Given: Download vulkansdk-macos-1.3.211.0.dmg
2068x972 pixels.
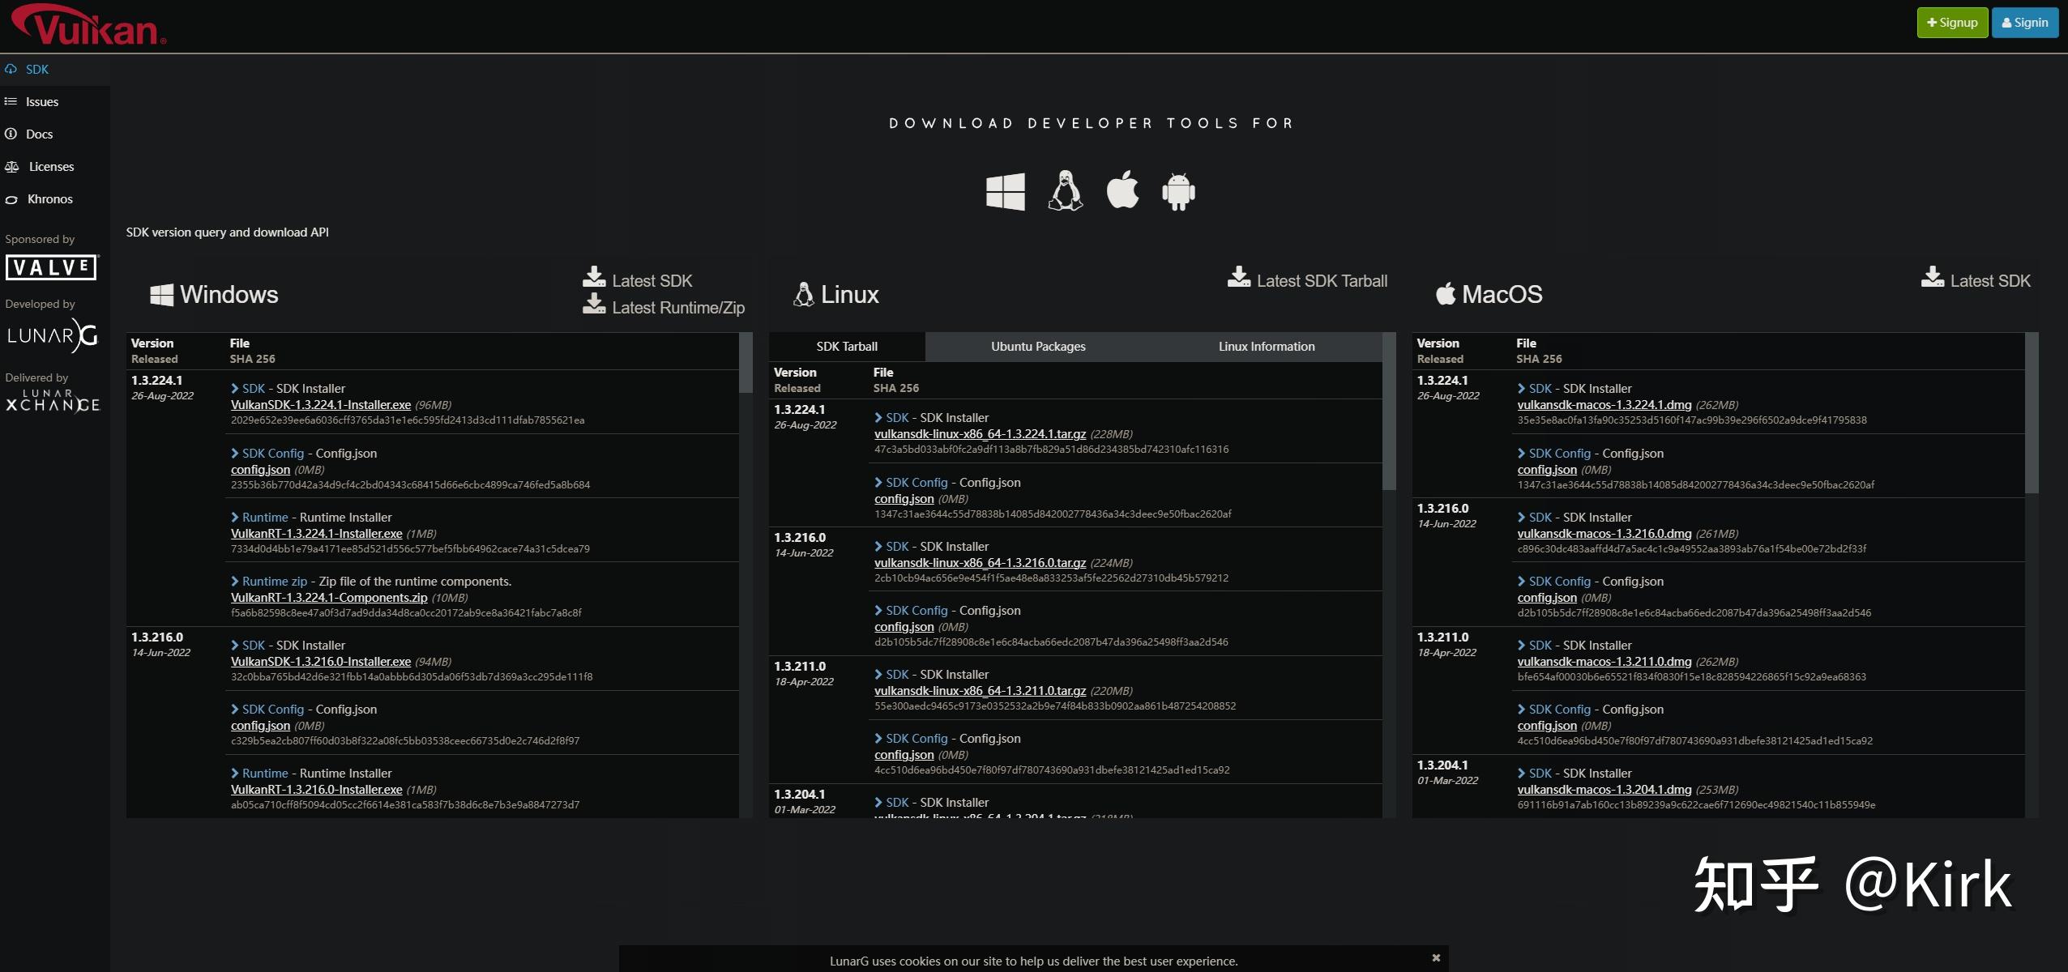Looking at the screenshot, I should [x=1604, y=662].
